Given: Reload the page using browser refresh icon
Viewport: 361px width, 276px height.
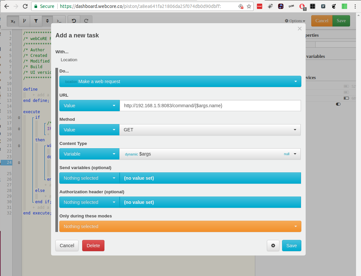Looking at the screenshot, I should [x=25, y=6].
